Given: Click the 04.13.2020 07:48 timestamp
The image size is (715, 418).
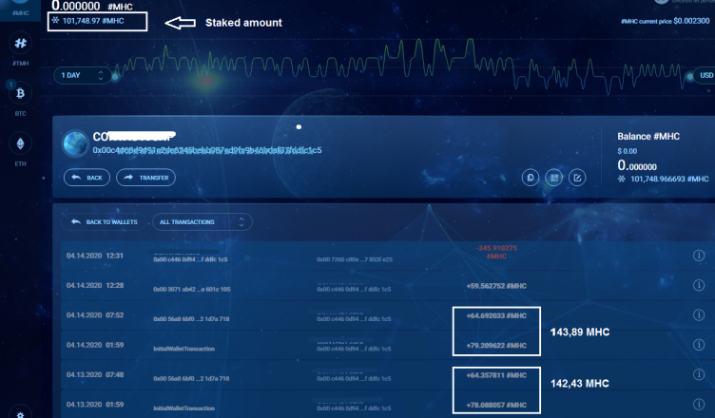Looking at the screenshot, I should [95, 374].
